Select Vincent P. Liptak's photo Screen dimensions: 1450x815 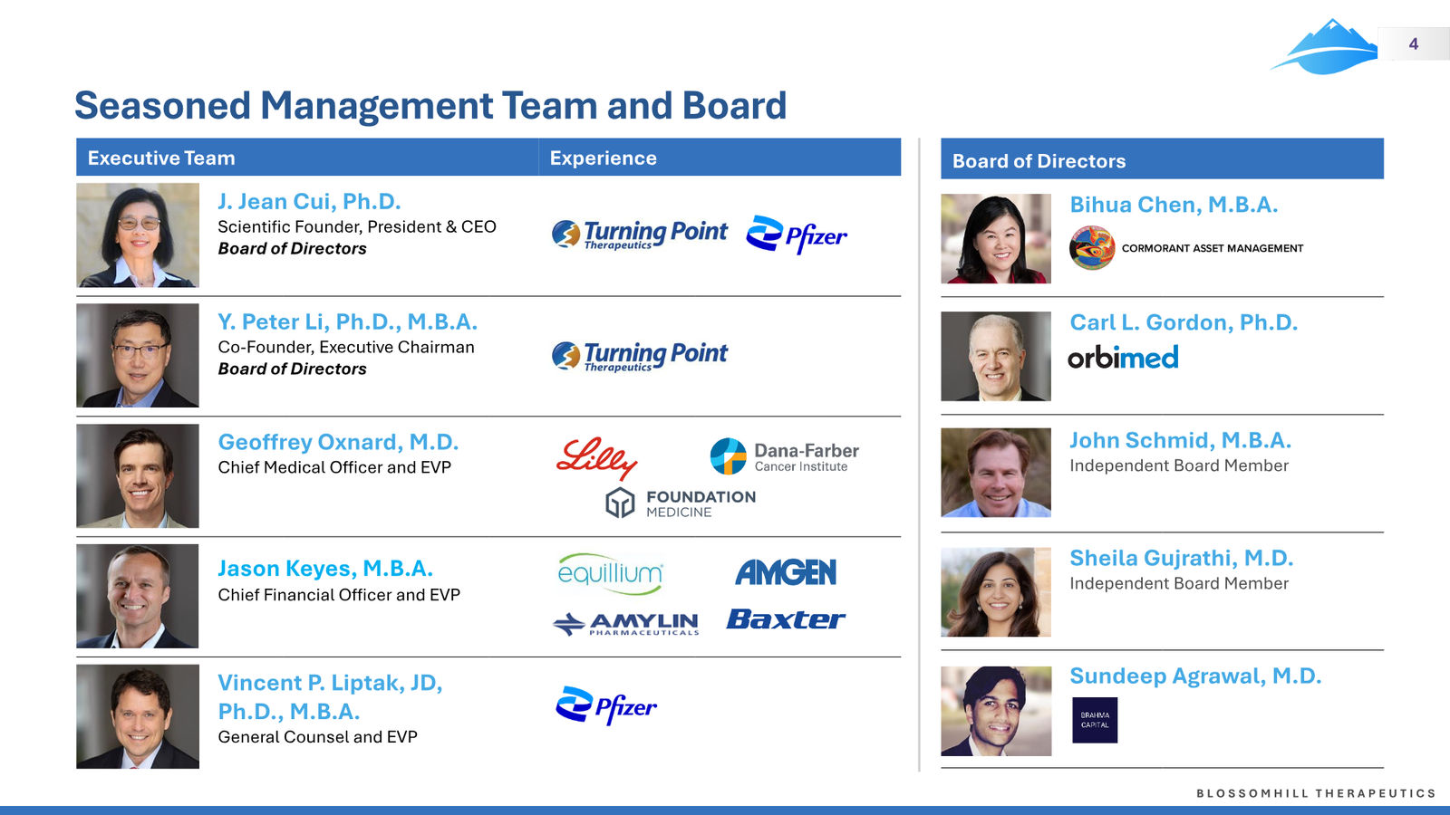138,717
